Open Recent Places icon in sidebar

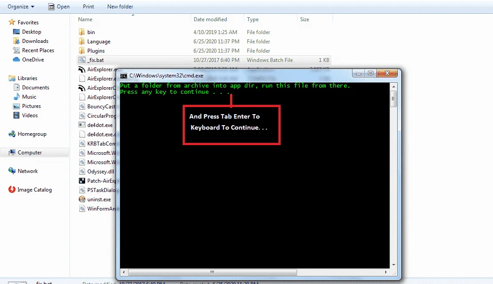pyautogui.click(x=16, y=50)
